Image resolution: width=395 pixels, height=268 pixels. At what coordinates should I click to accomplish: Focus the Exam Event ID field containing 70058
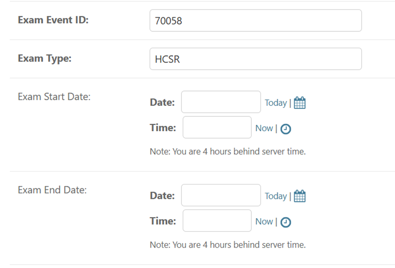pos(256,20)
